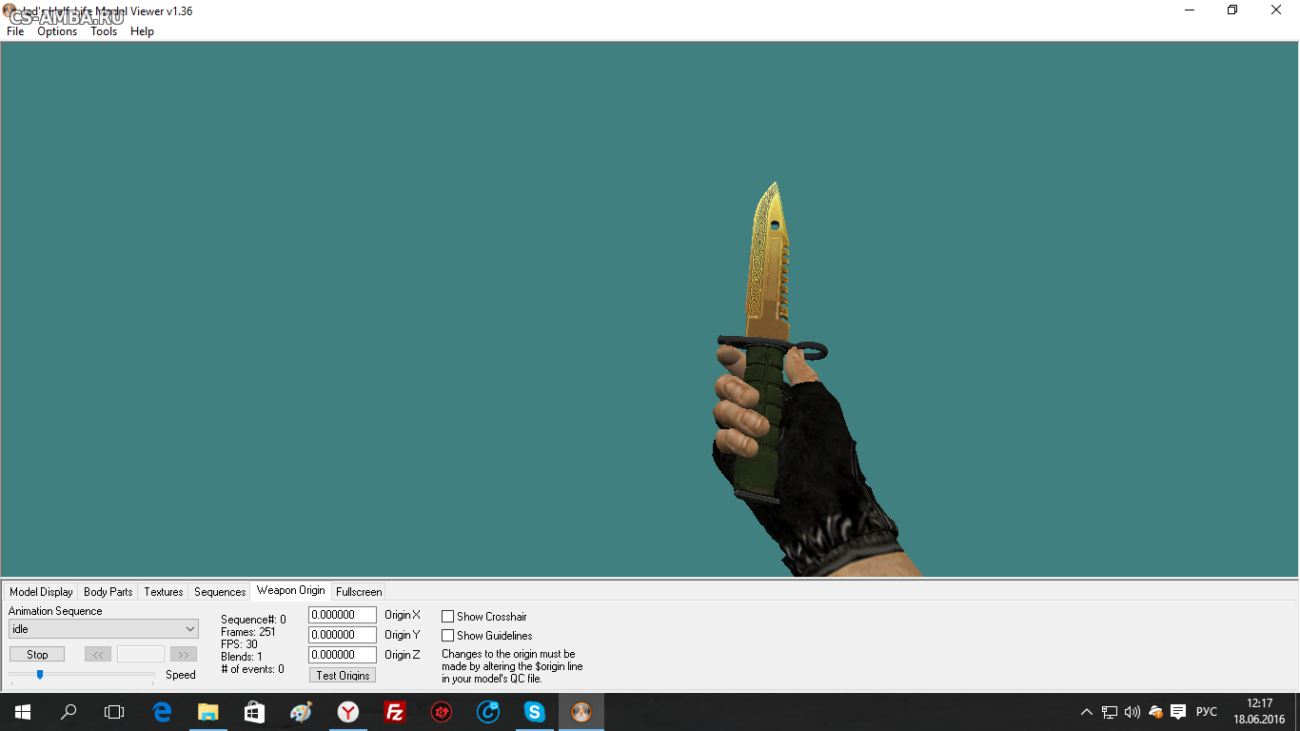This screenshot has height=731, width=1300.
Task: Click the 'Animation Sequence' label
Action: pos(55,611)
